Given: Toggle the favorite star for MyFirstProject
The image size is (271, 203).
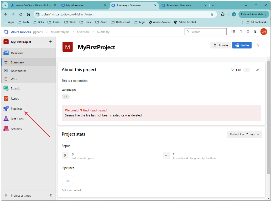Looking at the screenshot, I should click(258, 45).
